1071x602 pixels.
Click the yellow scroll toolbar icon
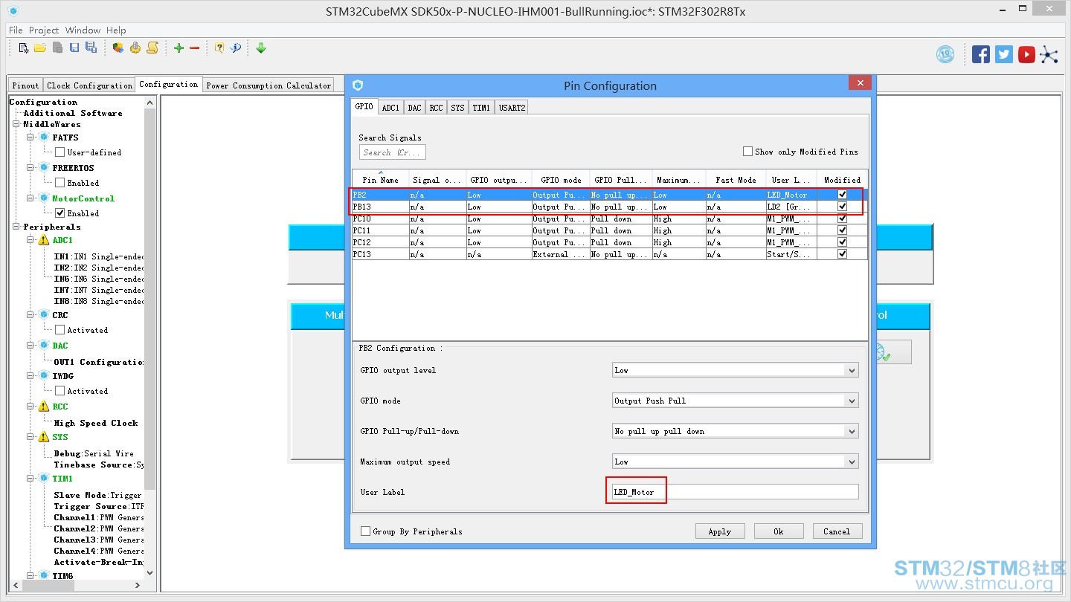pyautogui.click(x=152, y=48)
